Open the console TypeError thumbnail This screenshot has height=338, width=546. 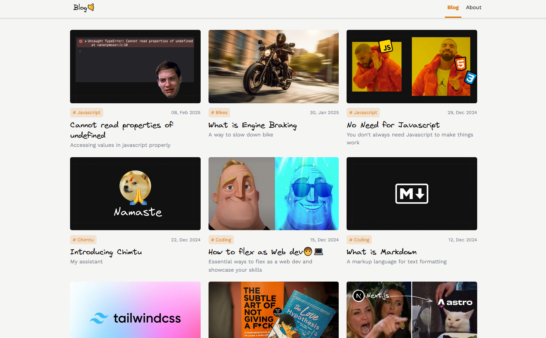pyautogui.click(x=135, y=66)
